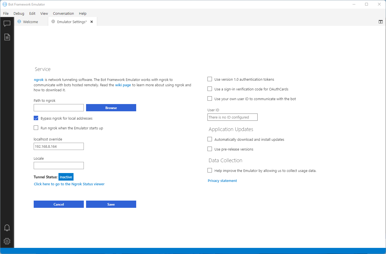Enable Use version 1.0 authentication tokens

point(210,79)
